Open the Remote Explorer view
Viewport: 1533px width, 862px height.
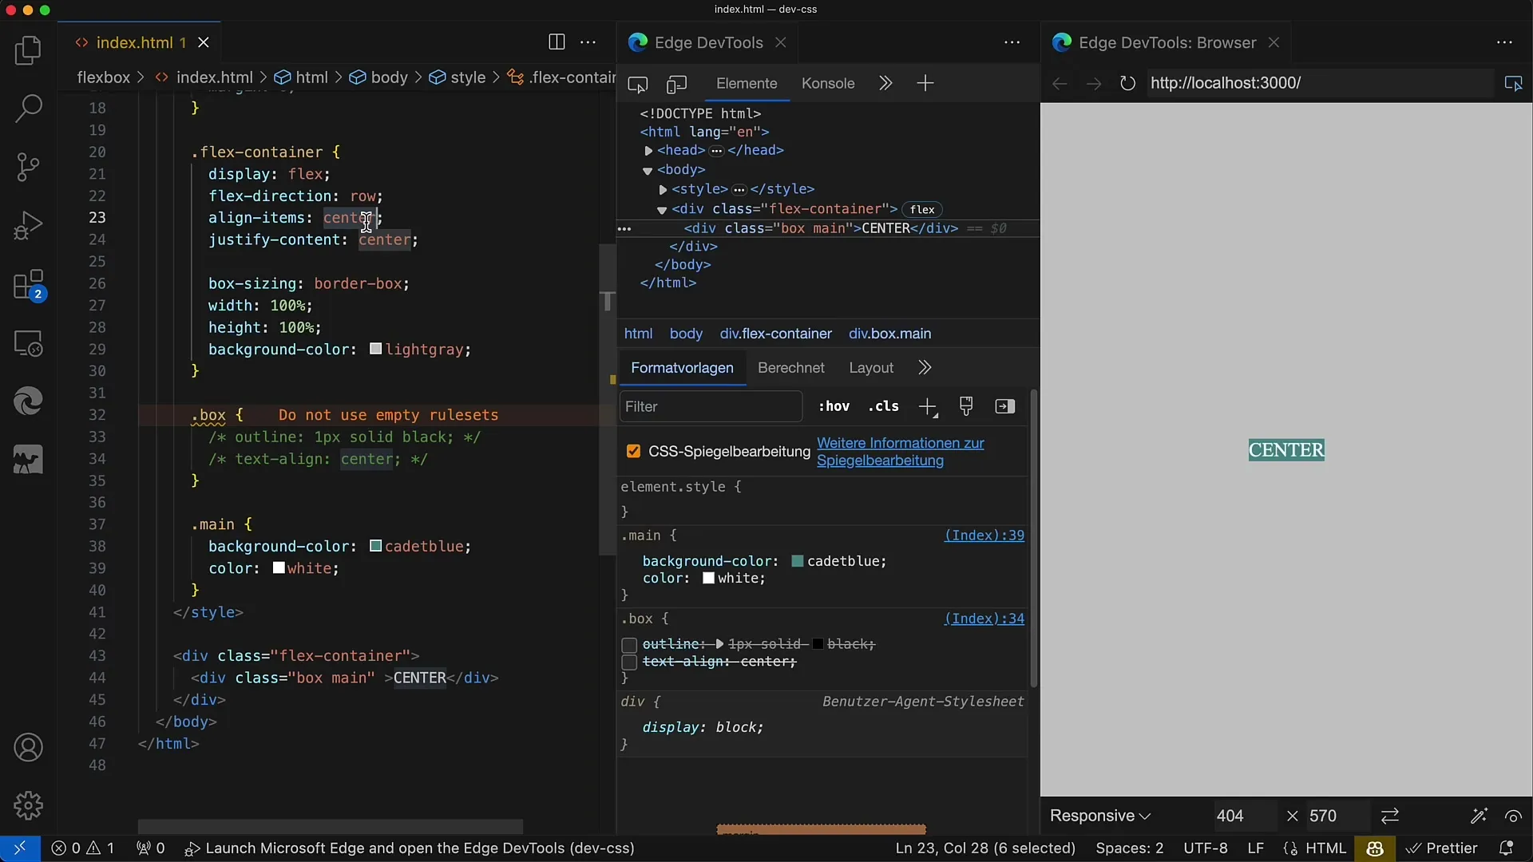[x=28, y=344]
